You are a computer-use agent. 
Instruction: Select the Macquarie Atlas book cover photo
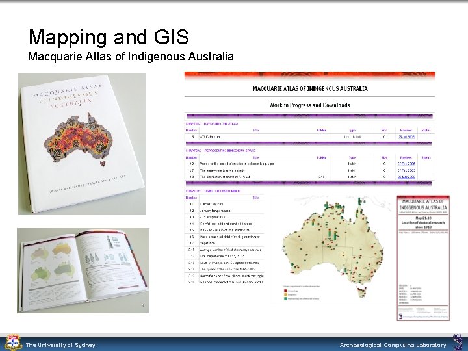click(x=82, y=144)
